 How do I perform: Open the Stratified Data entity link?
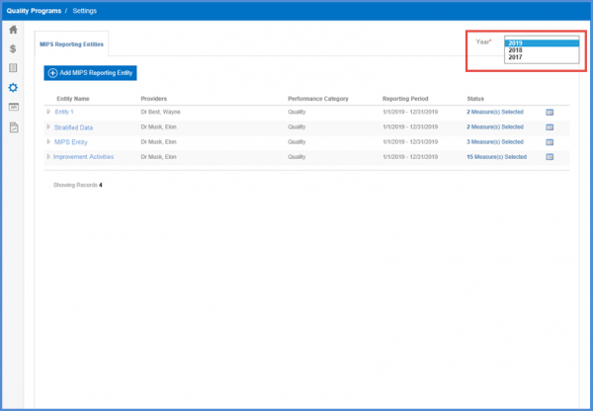click(73, 127)
